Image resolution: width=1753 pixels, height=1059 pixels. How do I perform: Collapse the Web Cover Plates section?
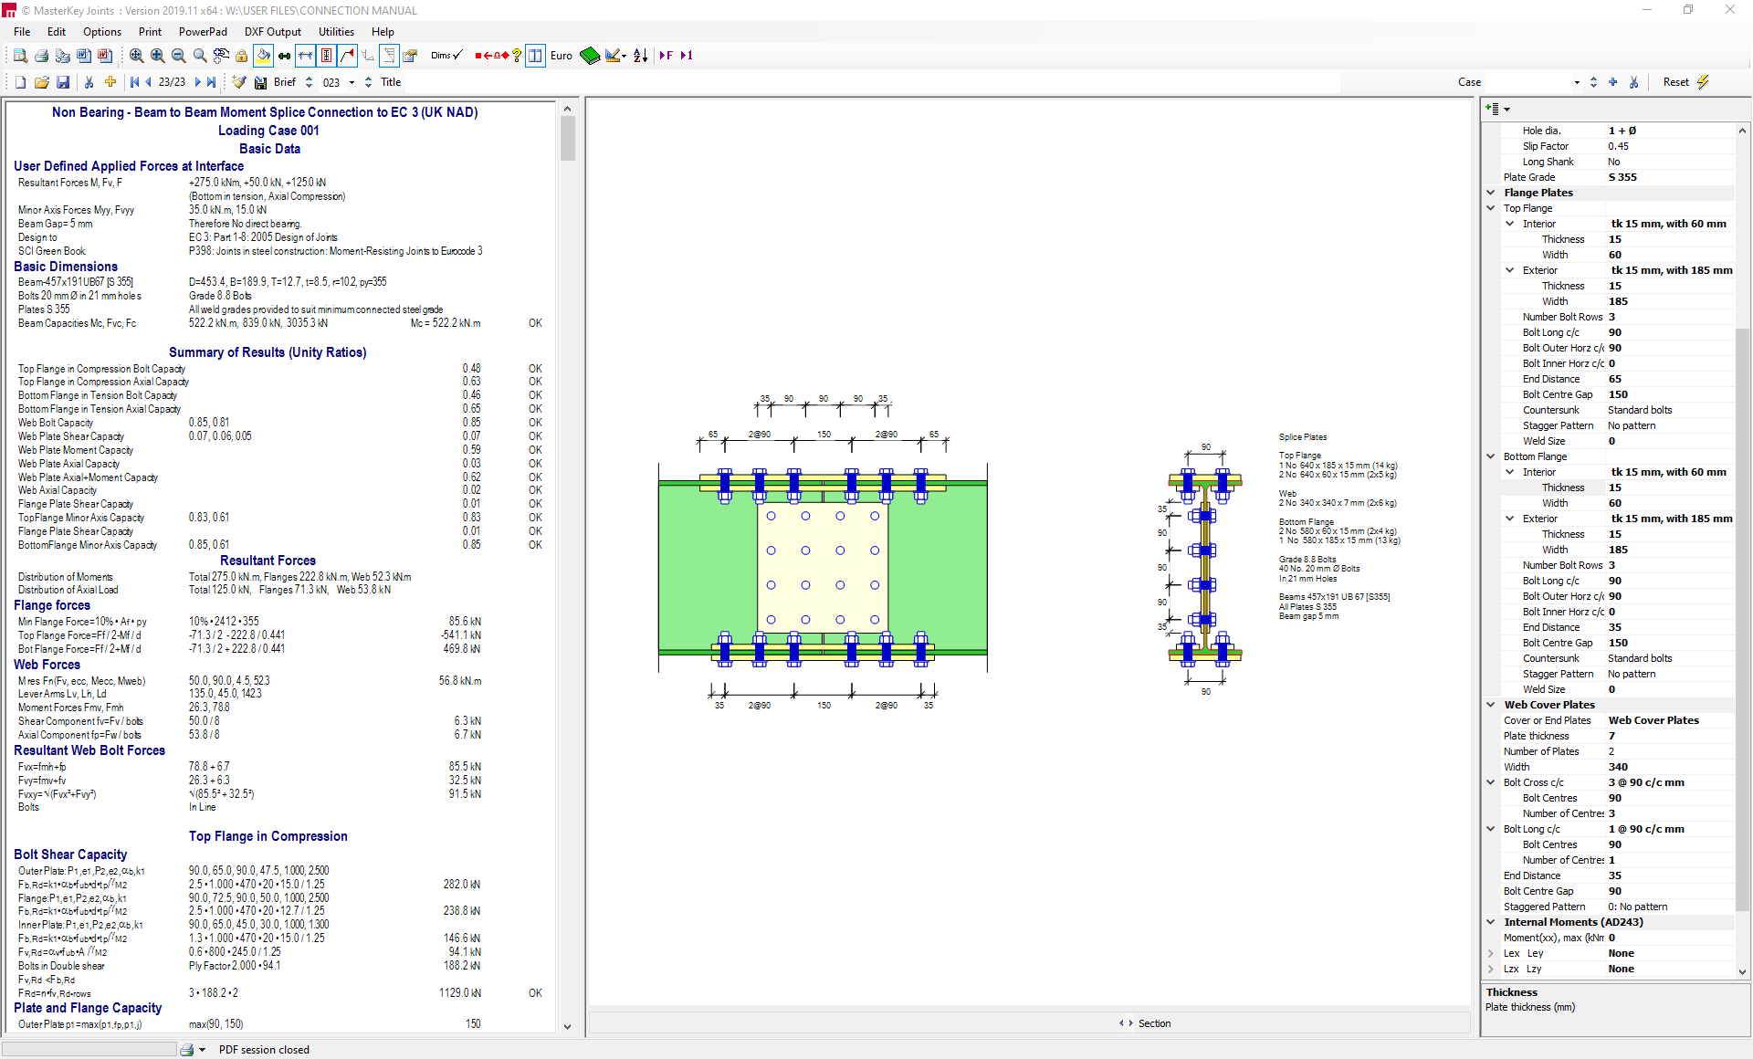tap(1491, 705)
